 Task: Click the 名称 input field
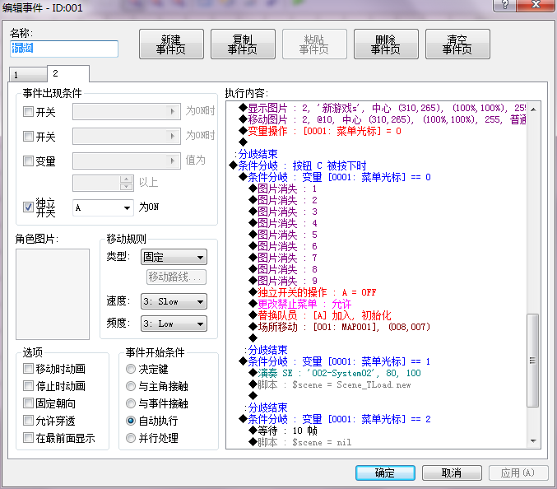click(x=64, y=49)
